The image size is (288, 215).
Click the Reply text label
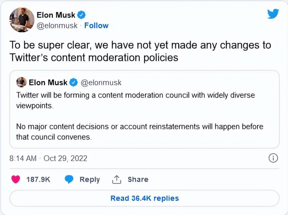coord(89,179)
